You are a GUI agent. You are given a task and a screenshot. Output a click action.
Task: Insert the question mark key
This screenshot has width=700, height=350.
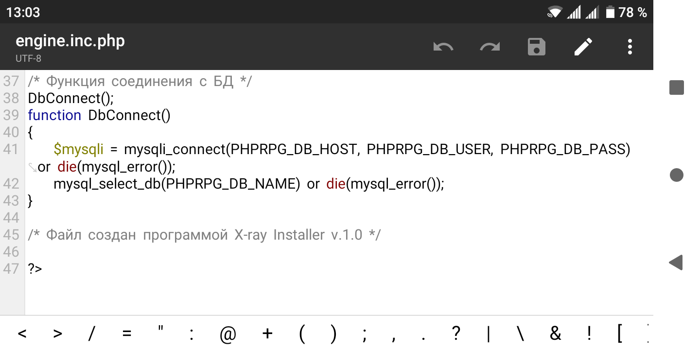pos(455,333)
